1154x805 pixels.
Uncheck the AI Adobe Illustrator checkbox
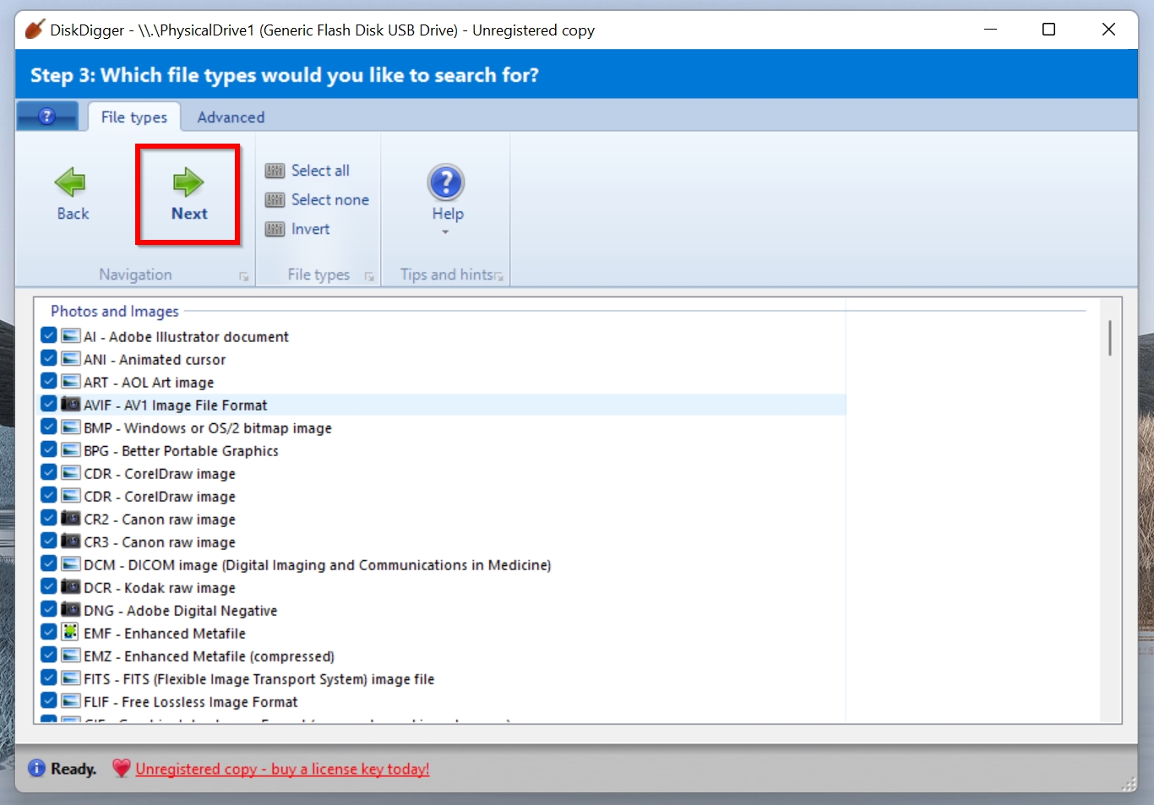click(49, 335)
